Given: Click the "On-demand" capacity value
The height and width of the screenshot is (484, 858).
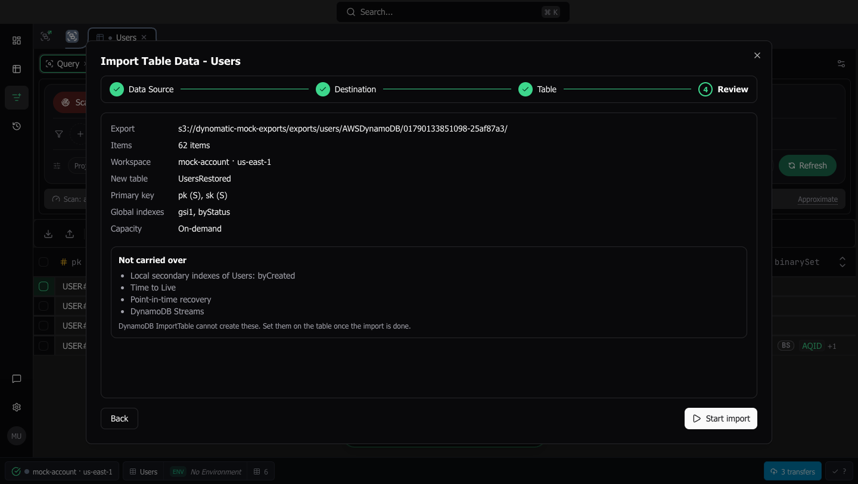Looking at the screenshot, I should [x=200, y=229].
